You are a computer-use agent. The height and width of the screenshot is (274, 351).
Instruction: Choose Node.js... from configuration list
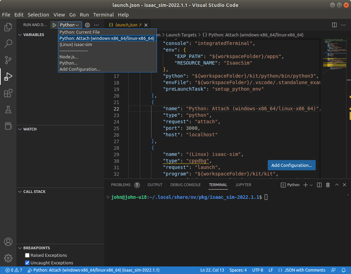107,57
